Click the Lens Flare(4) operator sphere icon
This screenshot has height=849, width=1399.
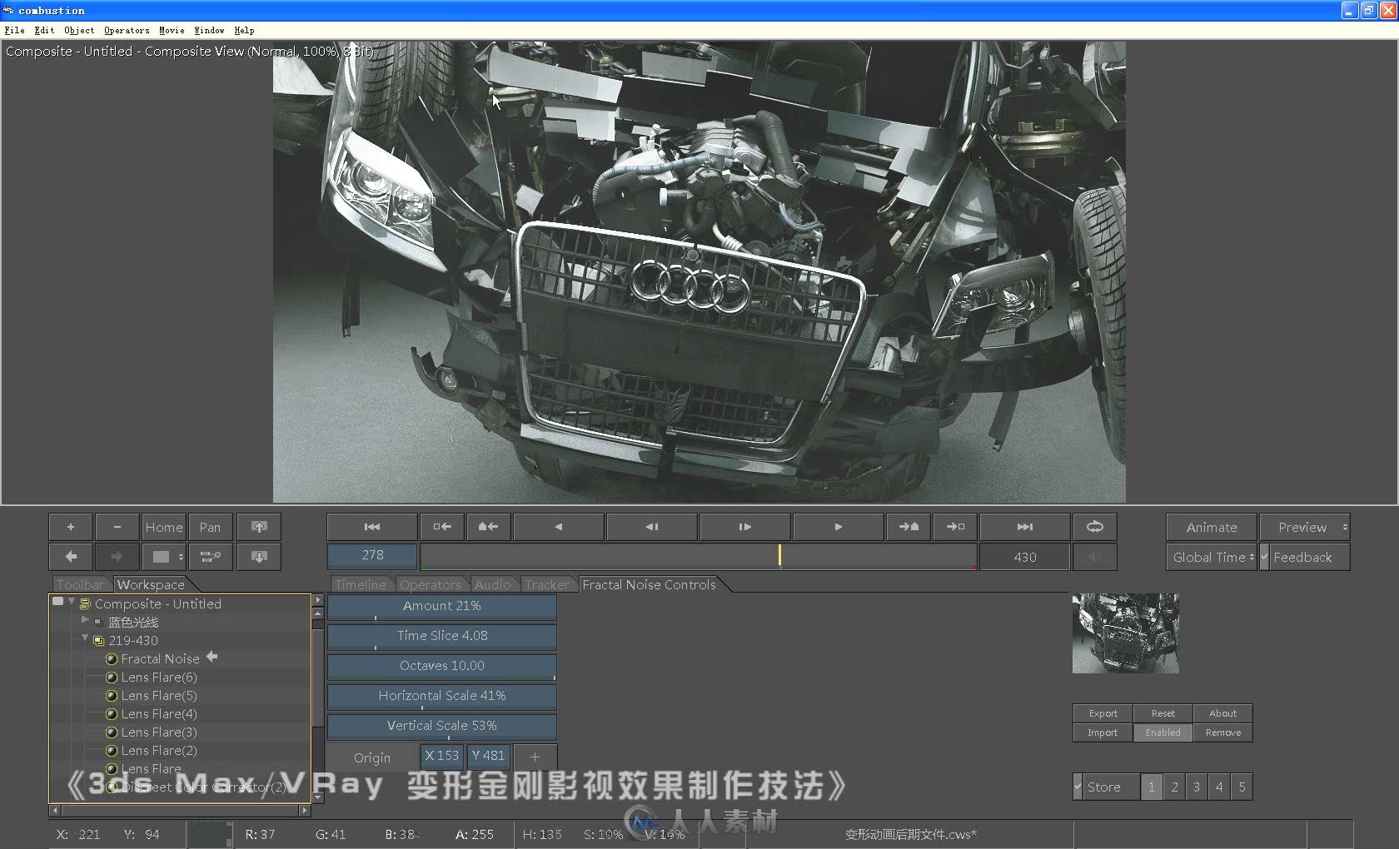[112, 714]
